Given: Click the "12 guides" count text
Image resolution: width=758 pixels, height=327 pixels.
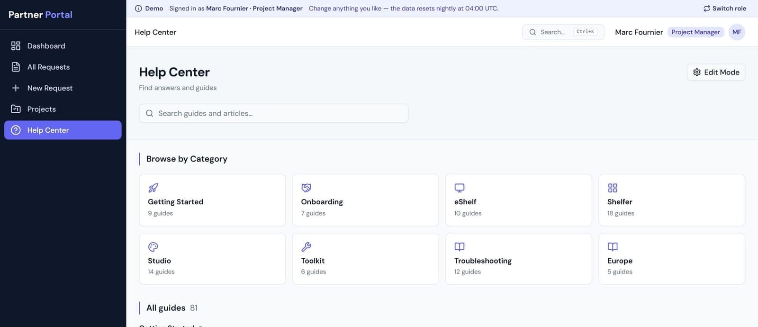Looking at the screenshot, I should 467,272.
